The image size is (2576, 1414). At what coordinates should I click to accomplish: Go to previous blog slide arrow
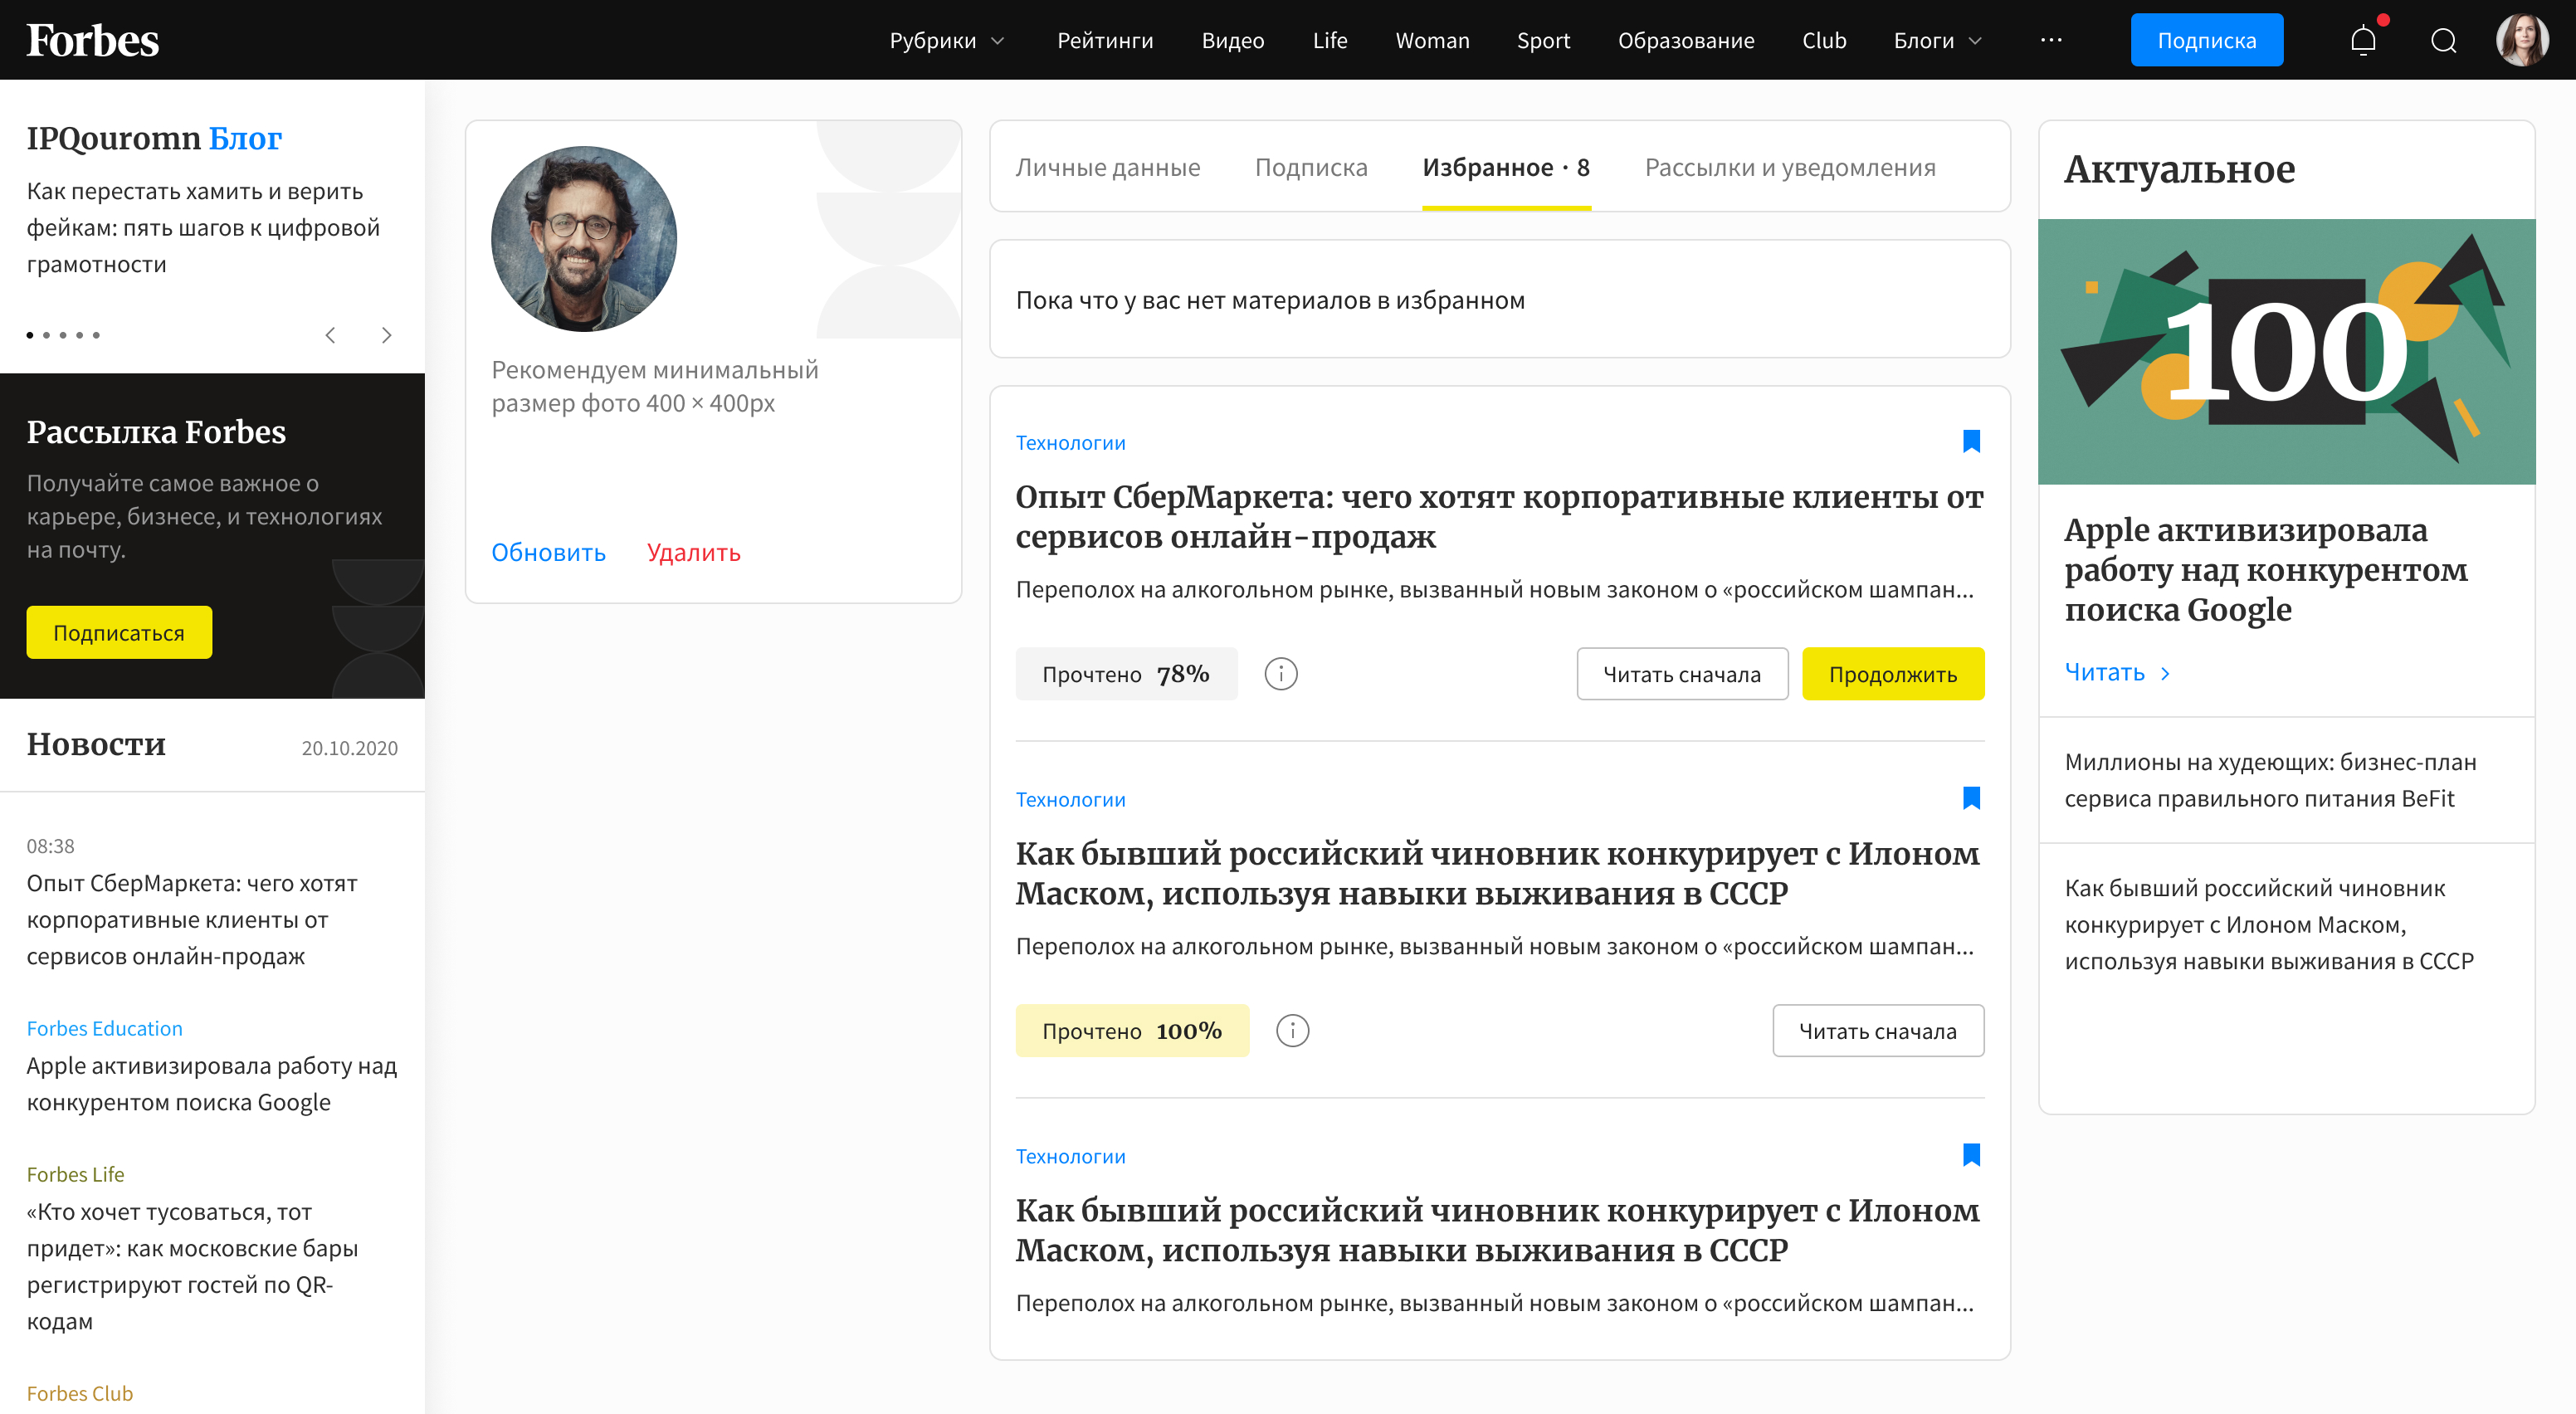click(x=331, y=335)
